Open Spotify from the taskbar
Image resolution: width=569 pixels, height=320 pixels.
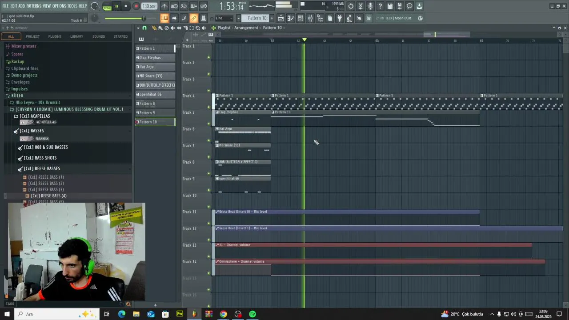point(252,314)
